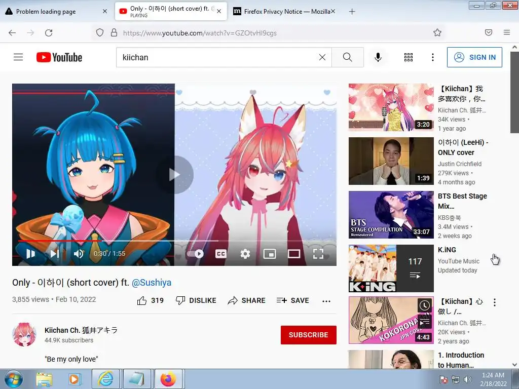Open Firefox application menu hamburger
The height and width of the screenshot is (389, 519).
pyautogui.click(x=507, y=32)
